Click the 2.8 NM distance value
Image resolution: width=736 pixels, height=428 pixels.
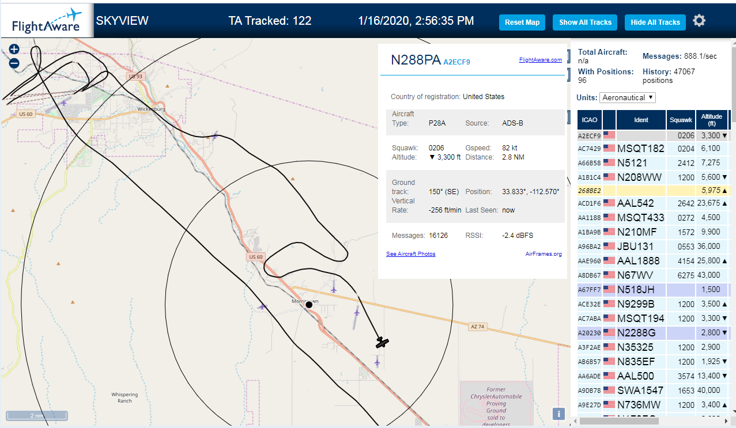click(x=514, y=157)
